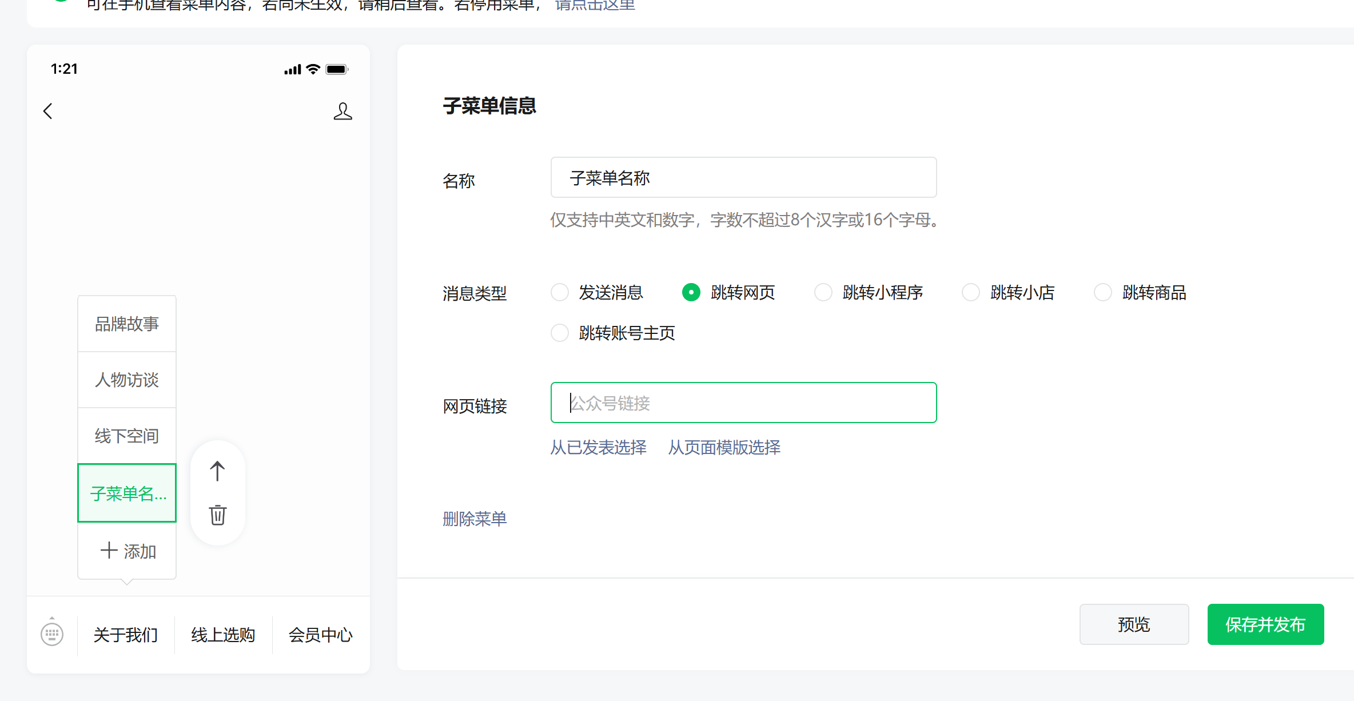Open the 从已发表选择 link
Image resolution: width=1354 pixels, height=701 pixels.
[598, 447]
